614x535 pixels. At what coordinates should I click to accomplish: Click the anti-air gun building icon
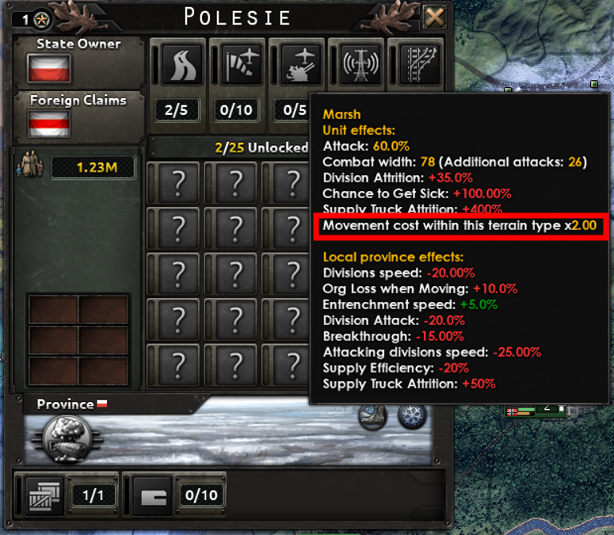click(301, 65)
